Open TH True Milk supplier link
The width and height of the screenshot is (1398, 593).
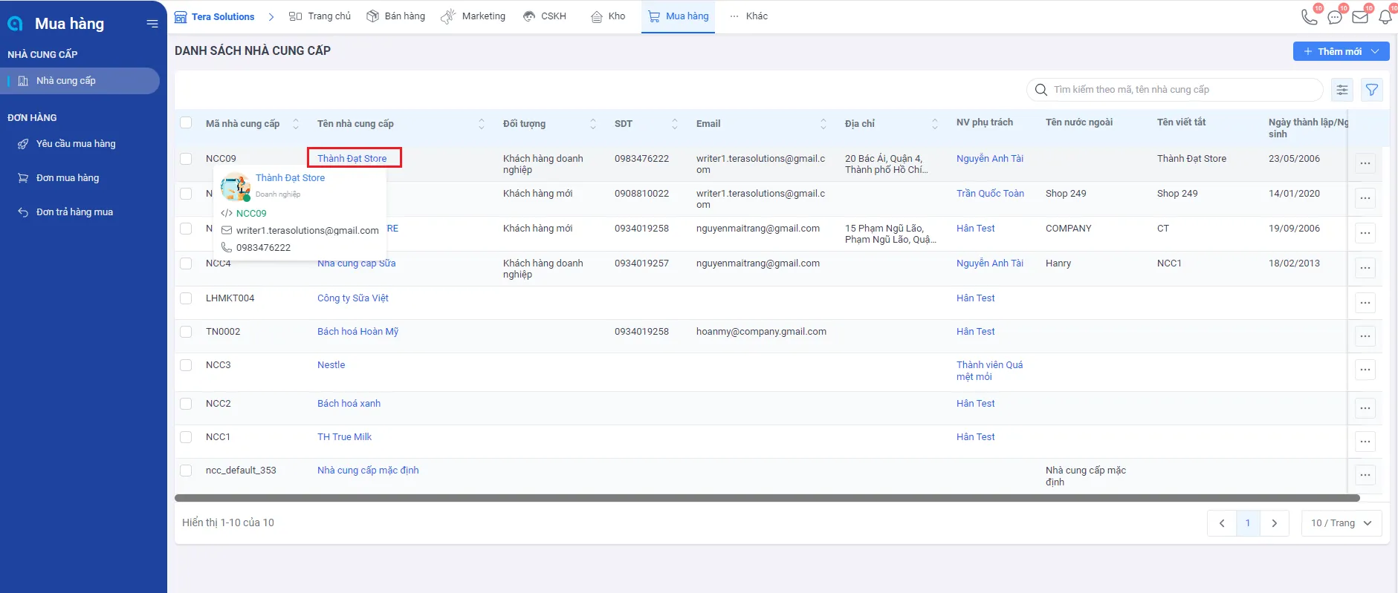345,437
